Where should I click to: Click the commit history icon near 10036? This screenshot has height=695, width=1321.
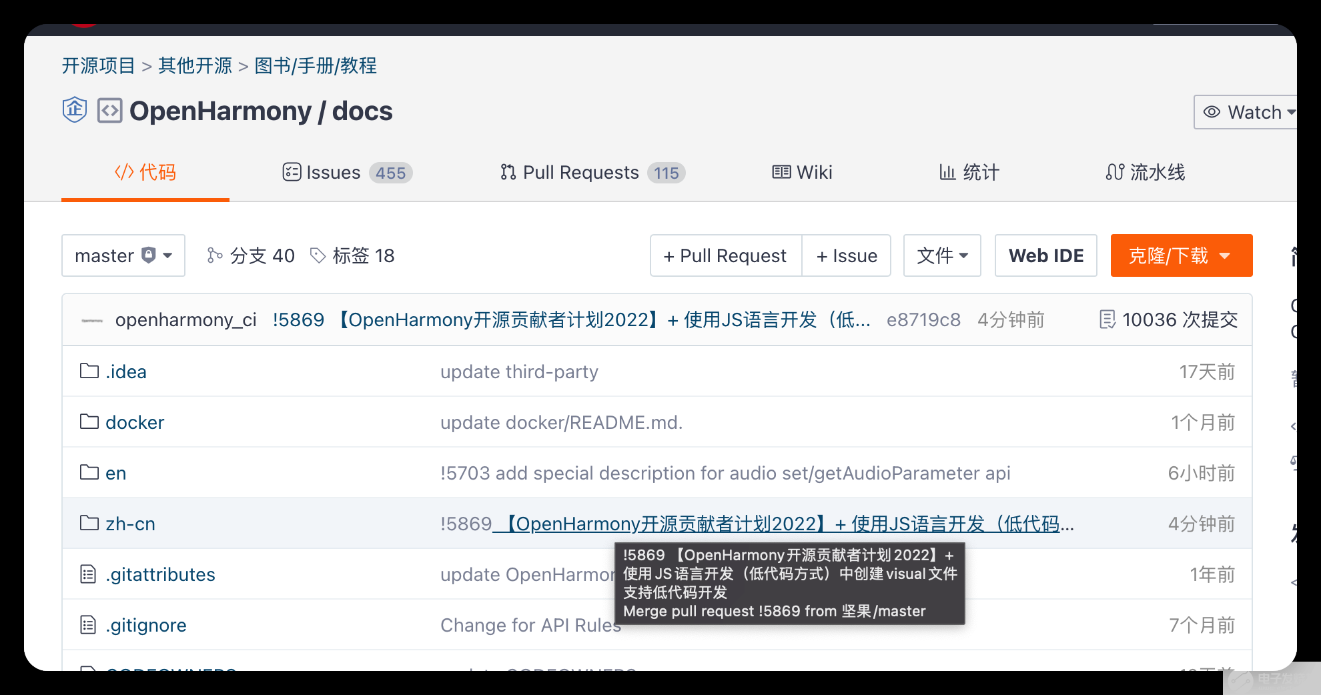click(x=1108, y=319)
